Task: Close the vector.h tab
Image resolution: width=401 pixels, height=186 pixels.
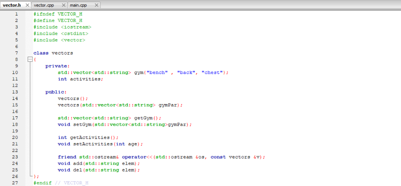Action: [x=27, y=5]
